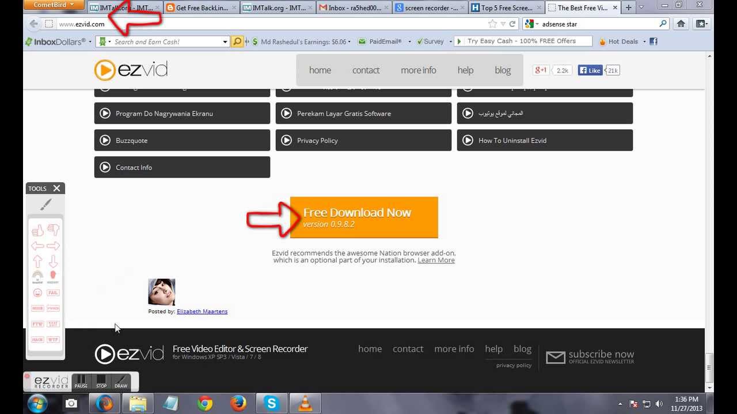Click the Google +1 button
Screen dimensions: 737x414
[x=541, y=70]
